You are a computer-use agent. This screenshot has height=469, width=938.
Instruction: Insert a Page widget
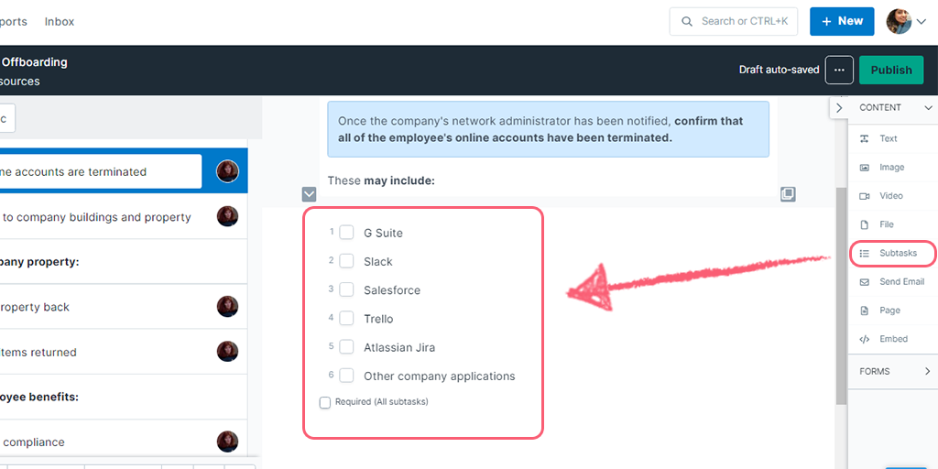point(889,311)
